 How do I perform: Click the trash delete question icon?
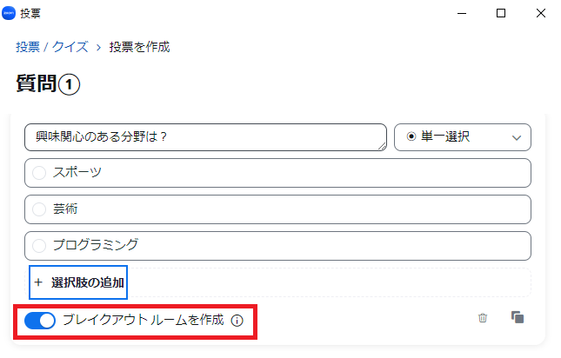(483, 318)
